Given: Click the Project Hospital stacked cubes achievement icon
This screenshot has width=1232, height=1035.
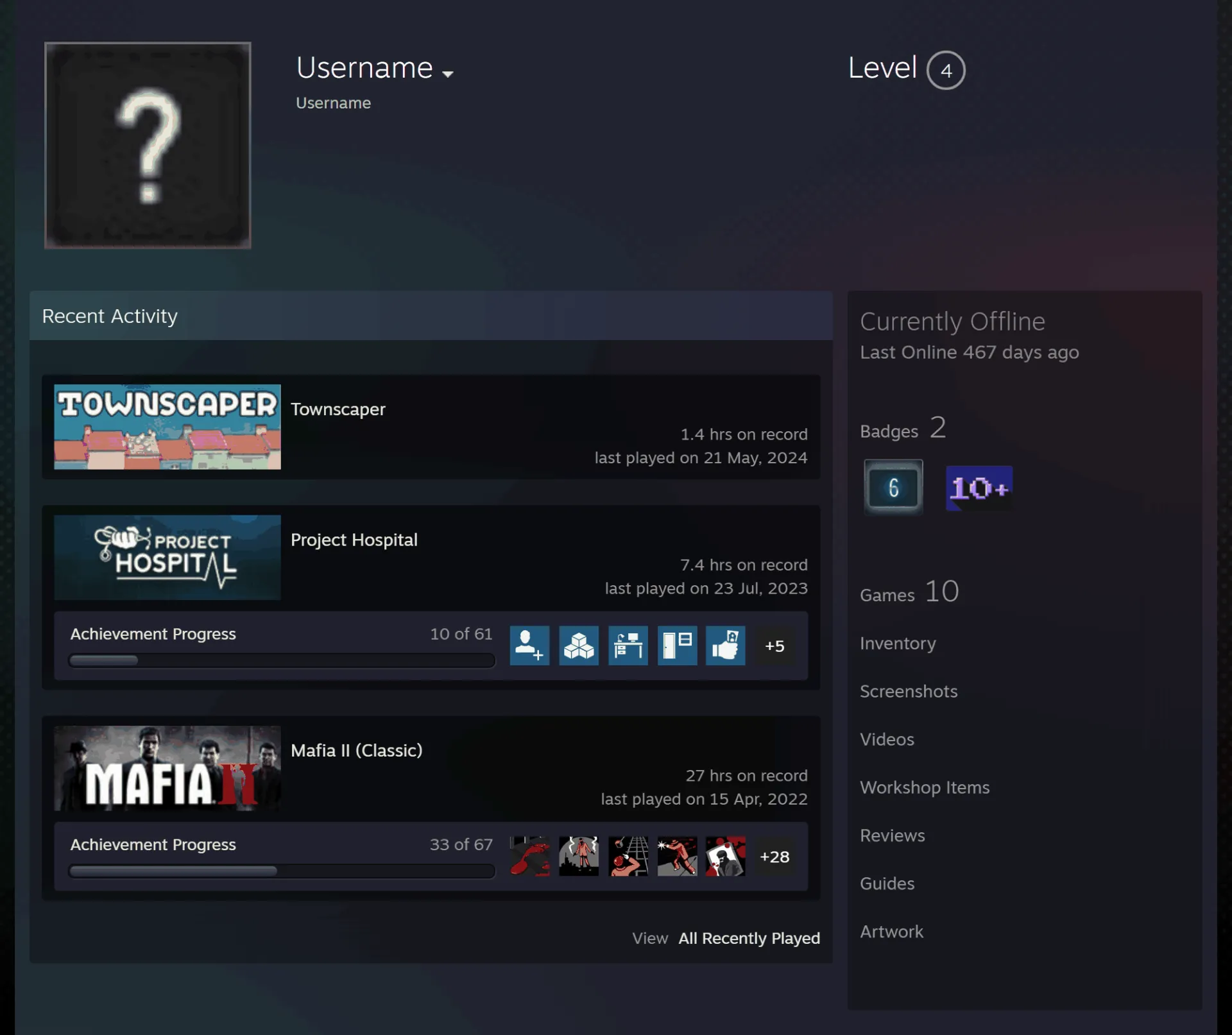Looking at the screenshot, I should pyautogui.click(x=579, y=646).
